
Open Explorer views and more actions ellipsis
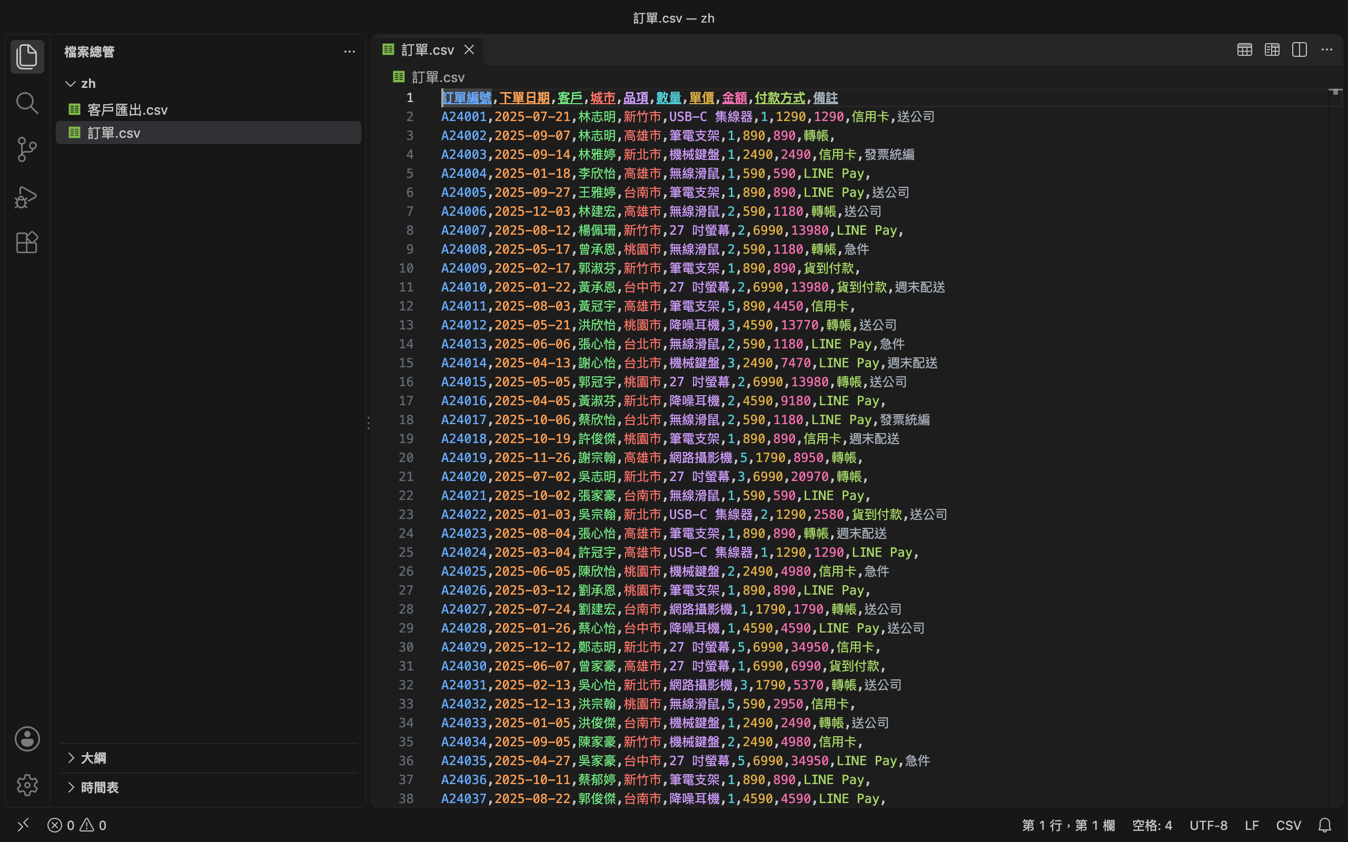tap(349, 52)
